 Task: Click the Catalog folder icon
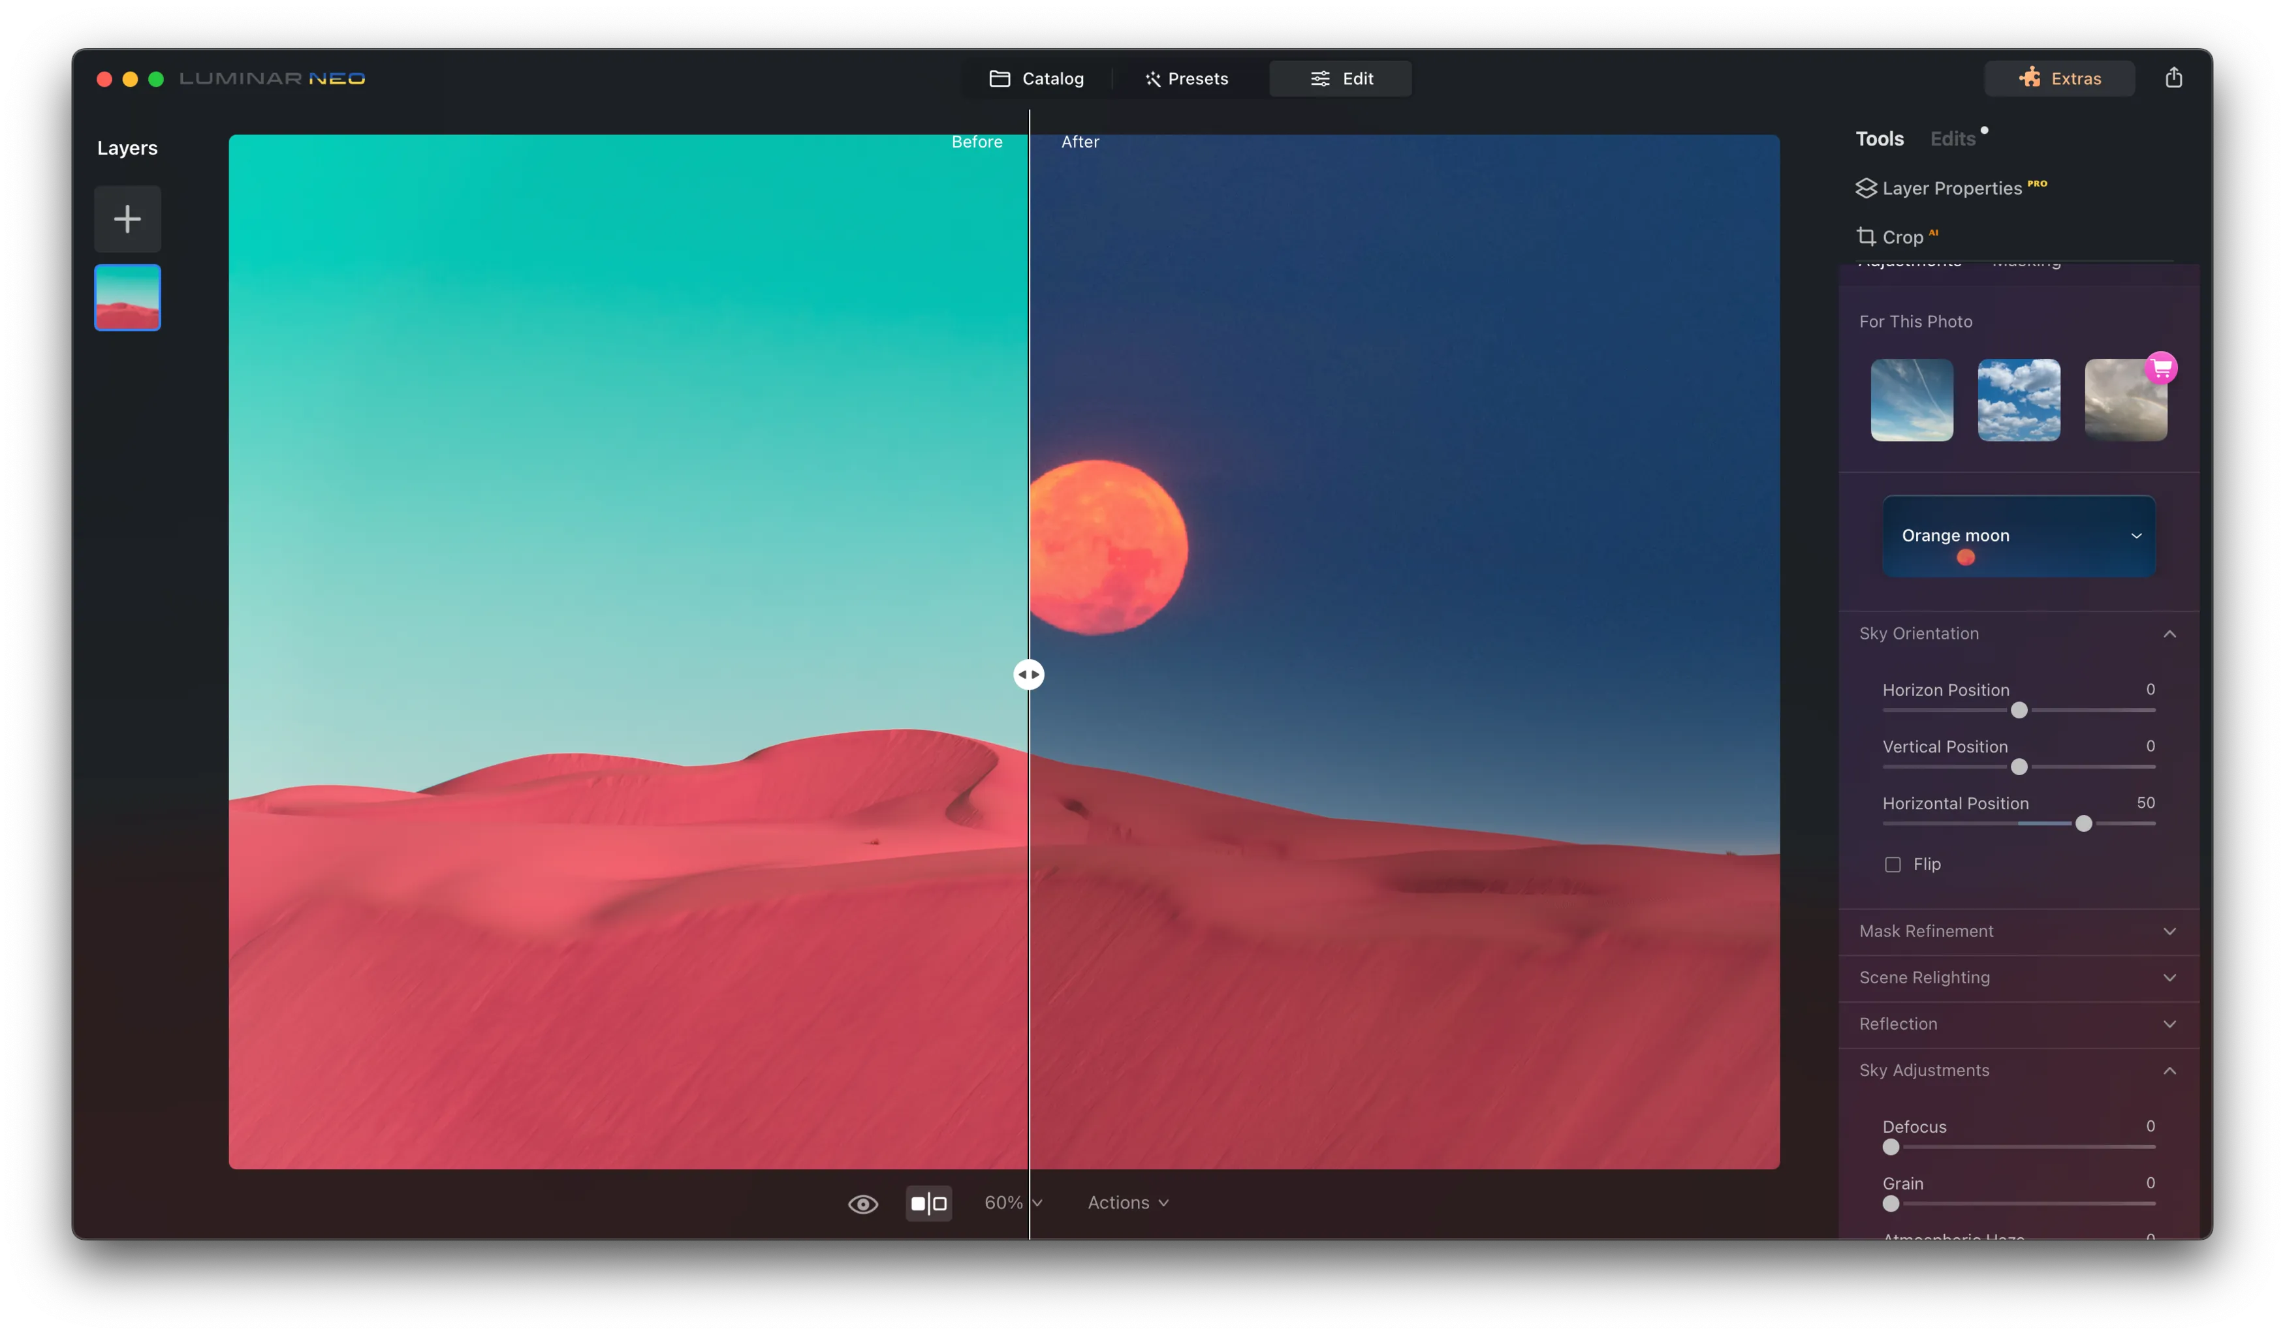1000,79
